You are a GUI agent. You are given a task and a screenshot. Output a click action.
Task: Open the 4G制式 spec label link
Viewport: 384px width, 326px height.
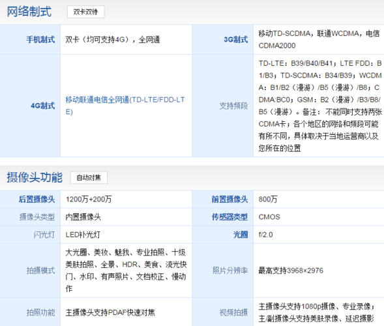pyautogui.click(x=43, y=106)
